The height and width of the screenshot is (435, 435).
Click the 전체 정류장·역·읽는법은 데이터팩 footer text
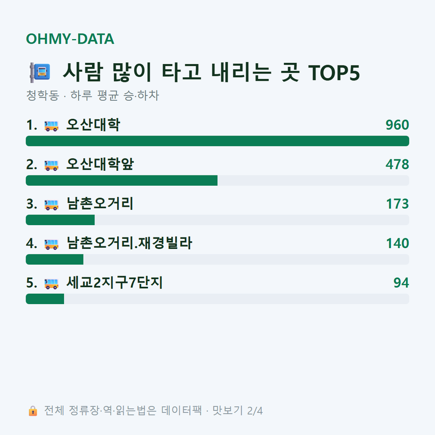tap(123, 411)
